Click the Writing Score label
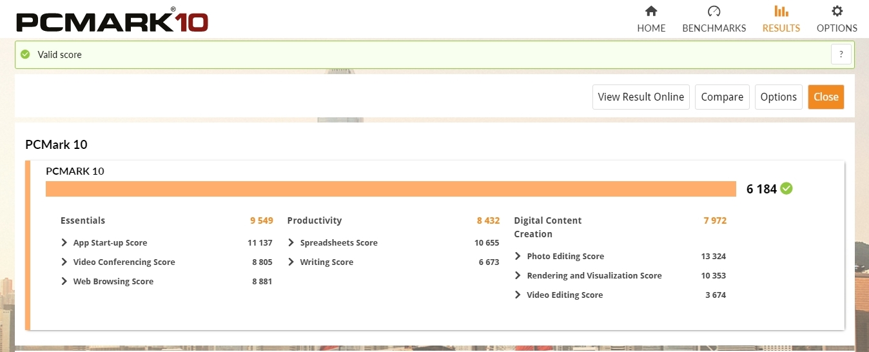This screenshot has height=352, width=869. [327, 262]
